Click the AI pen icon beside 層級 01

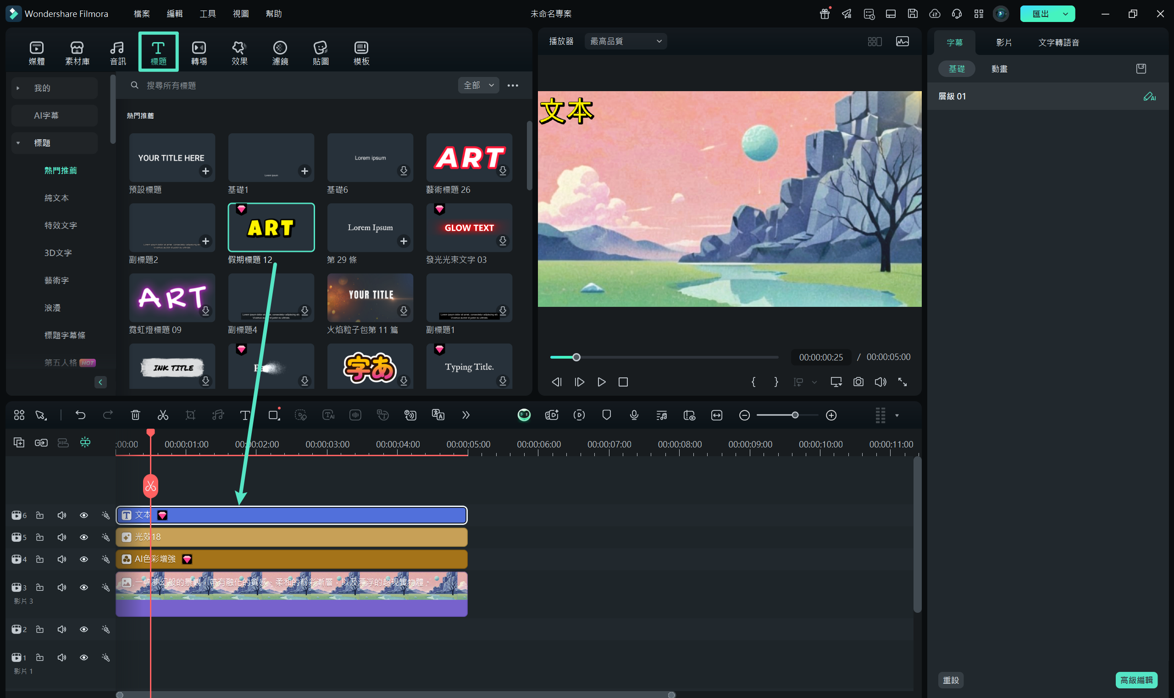pyautogui.click(x=1149, y=97)
